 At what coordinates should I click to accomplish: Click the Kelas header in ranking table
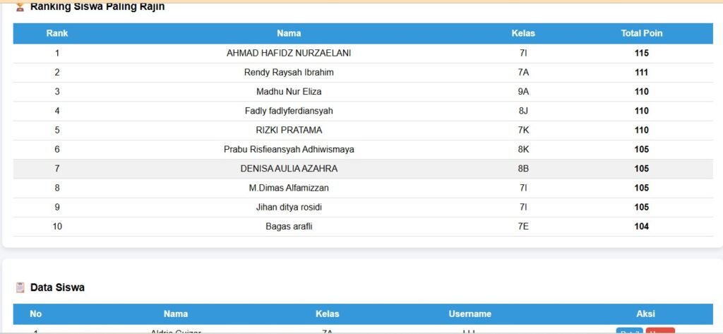523,33
